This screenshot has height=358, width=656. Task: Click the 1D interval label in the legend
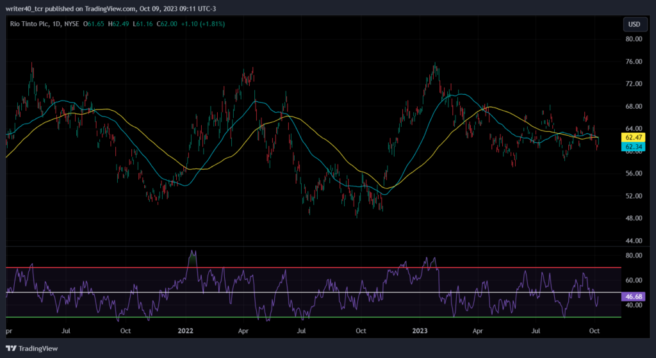click(56, 24)
